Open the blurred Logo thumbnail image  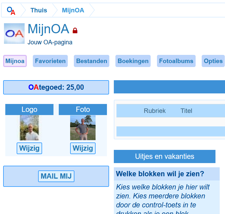tap(29, 128)
